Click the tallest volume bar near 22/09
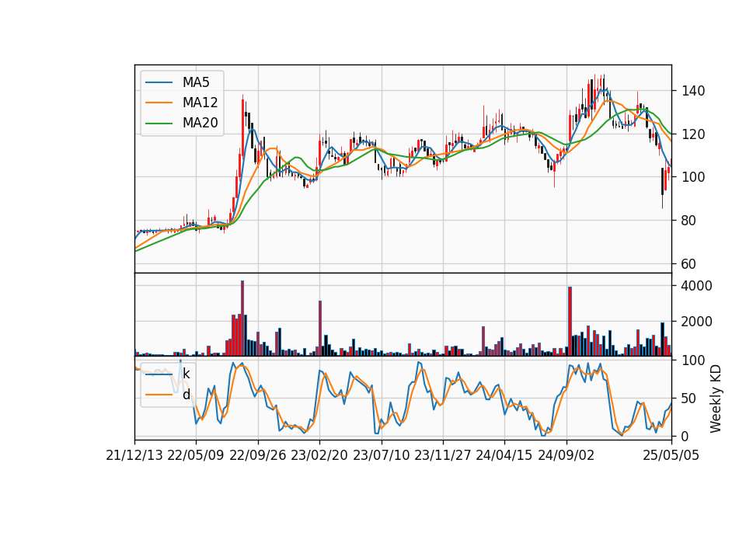The image size is (746, 536). click(x=242, y=318)
